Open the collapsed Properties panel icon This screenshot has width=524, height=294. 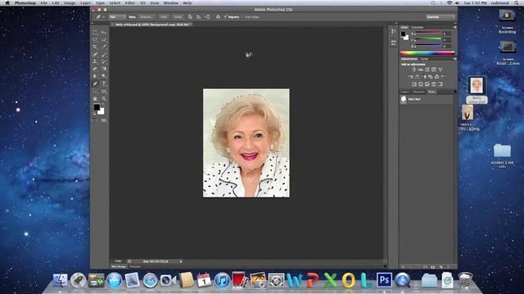393,42
